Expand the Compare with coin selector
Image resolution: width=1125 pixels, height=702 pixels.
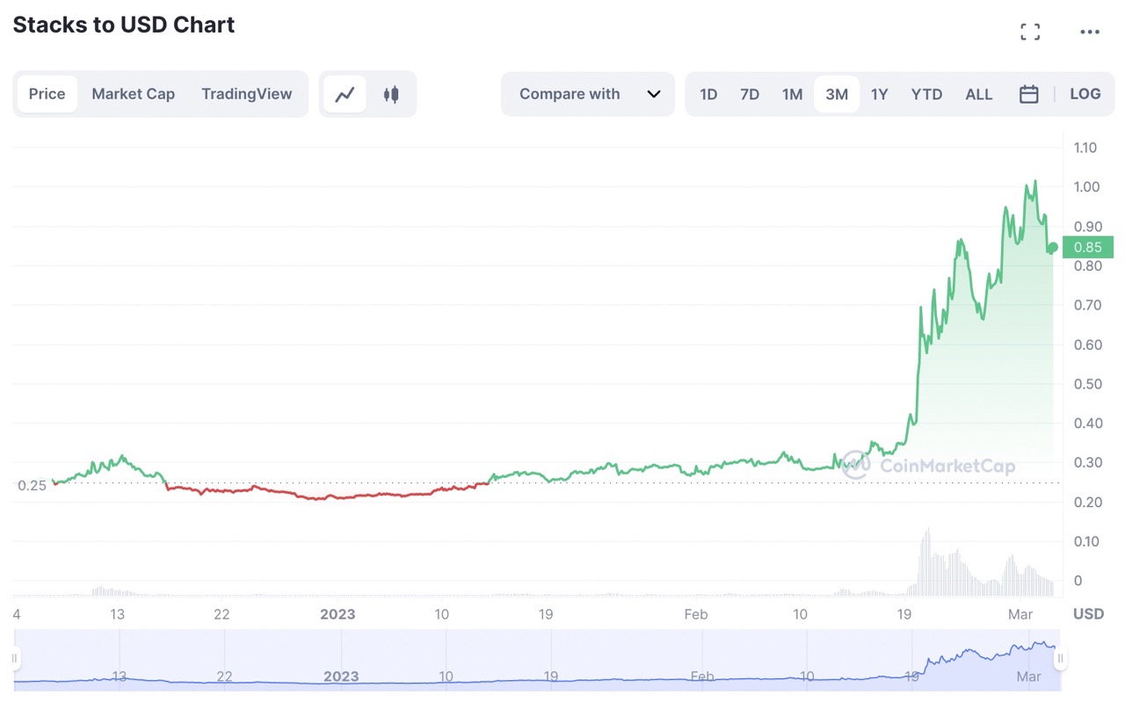click(587, 94)
